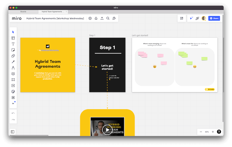
Task: Select the Sticky Note tool
Action: tap(13, 50)
